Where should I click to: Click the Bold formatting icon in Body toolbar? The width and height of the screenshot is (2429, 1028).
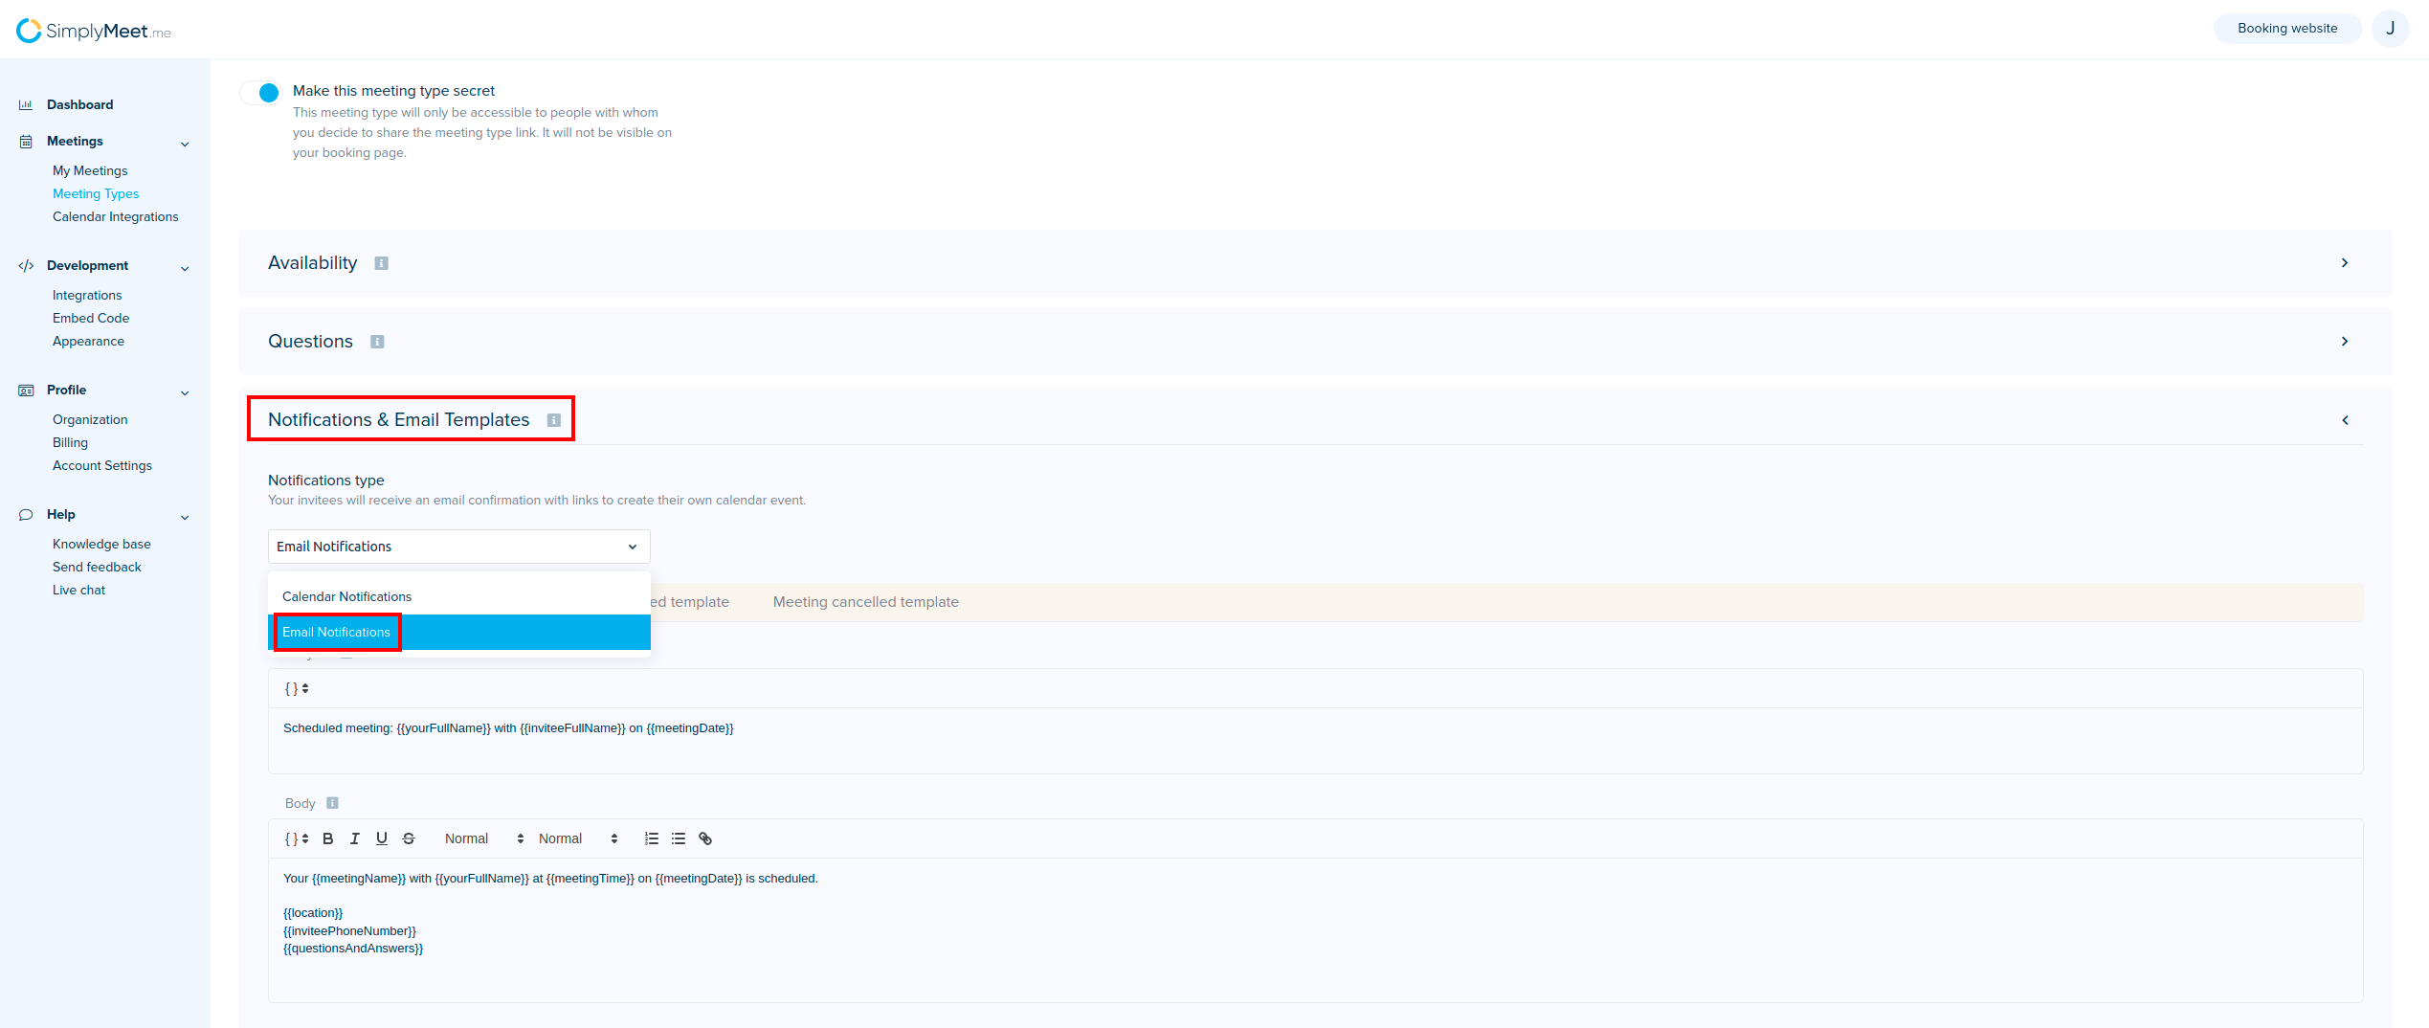[x=328, y=838]
